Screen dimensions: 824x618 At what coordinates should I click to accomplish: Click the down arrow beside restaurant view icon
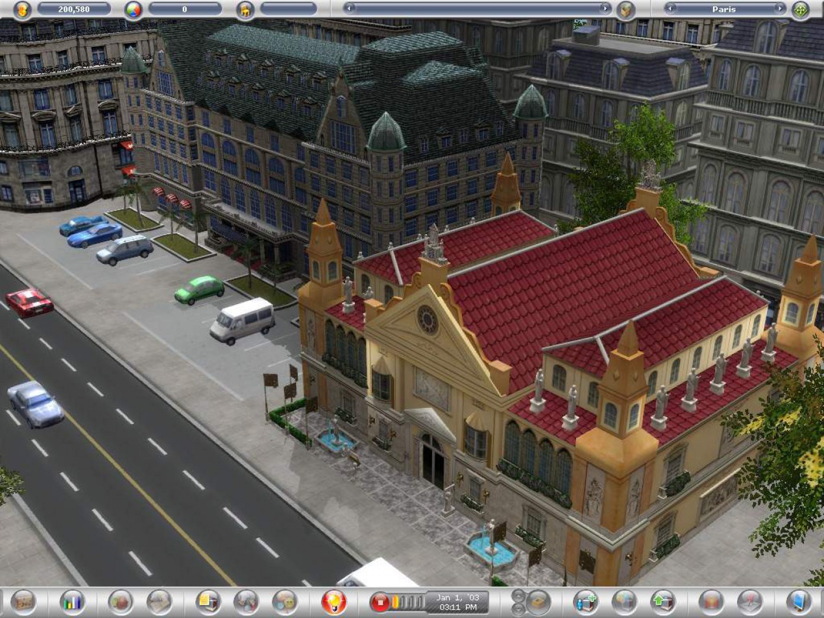pyautogui.click(x=517, y=610)
